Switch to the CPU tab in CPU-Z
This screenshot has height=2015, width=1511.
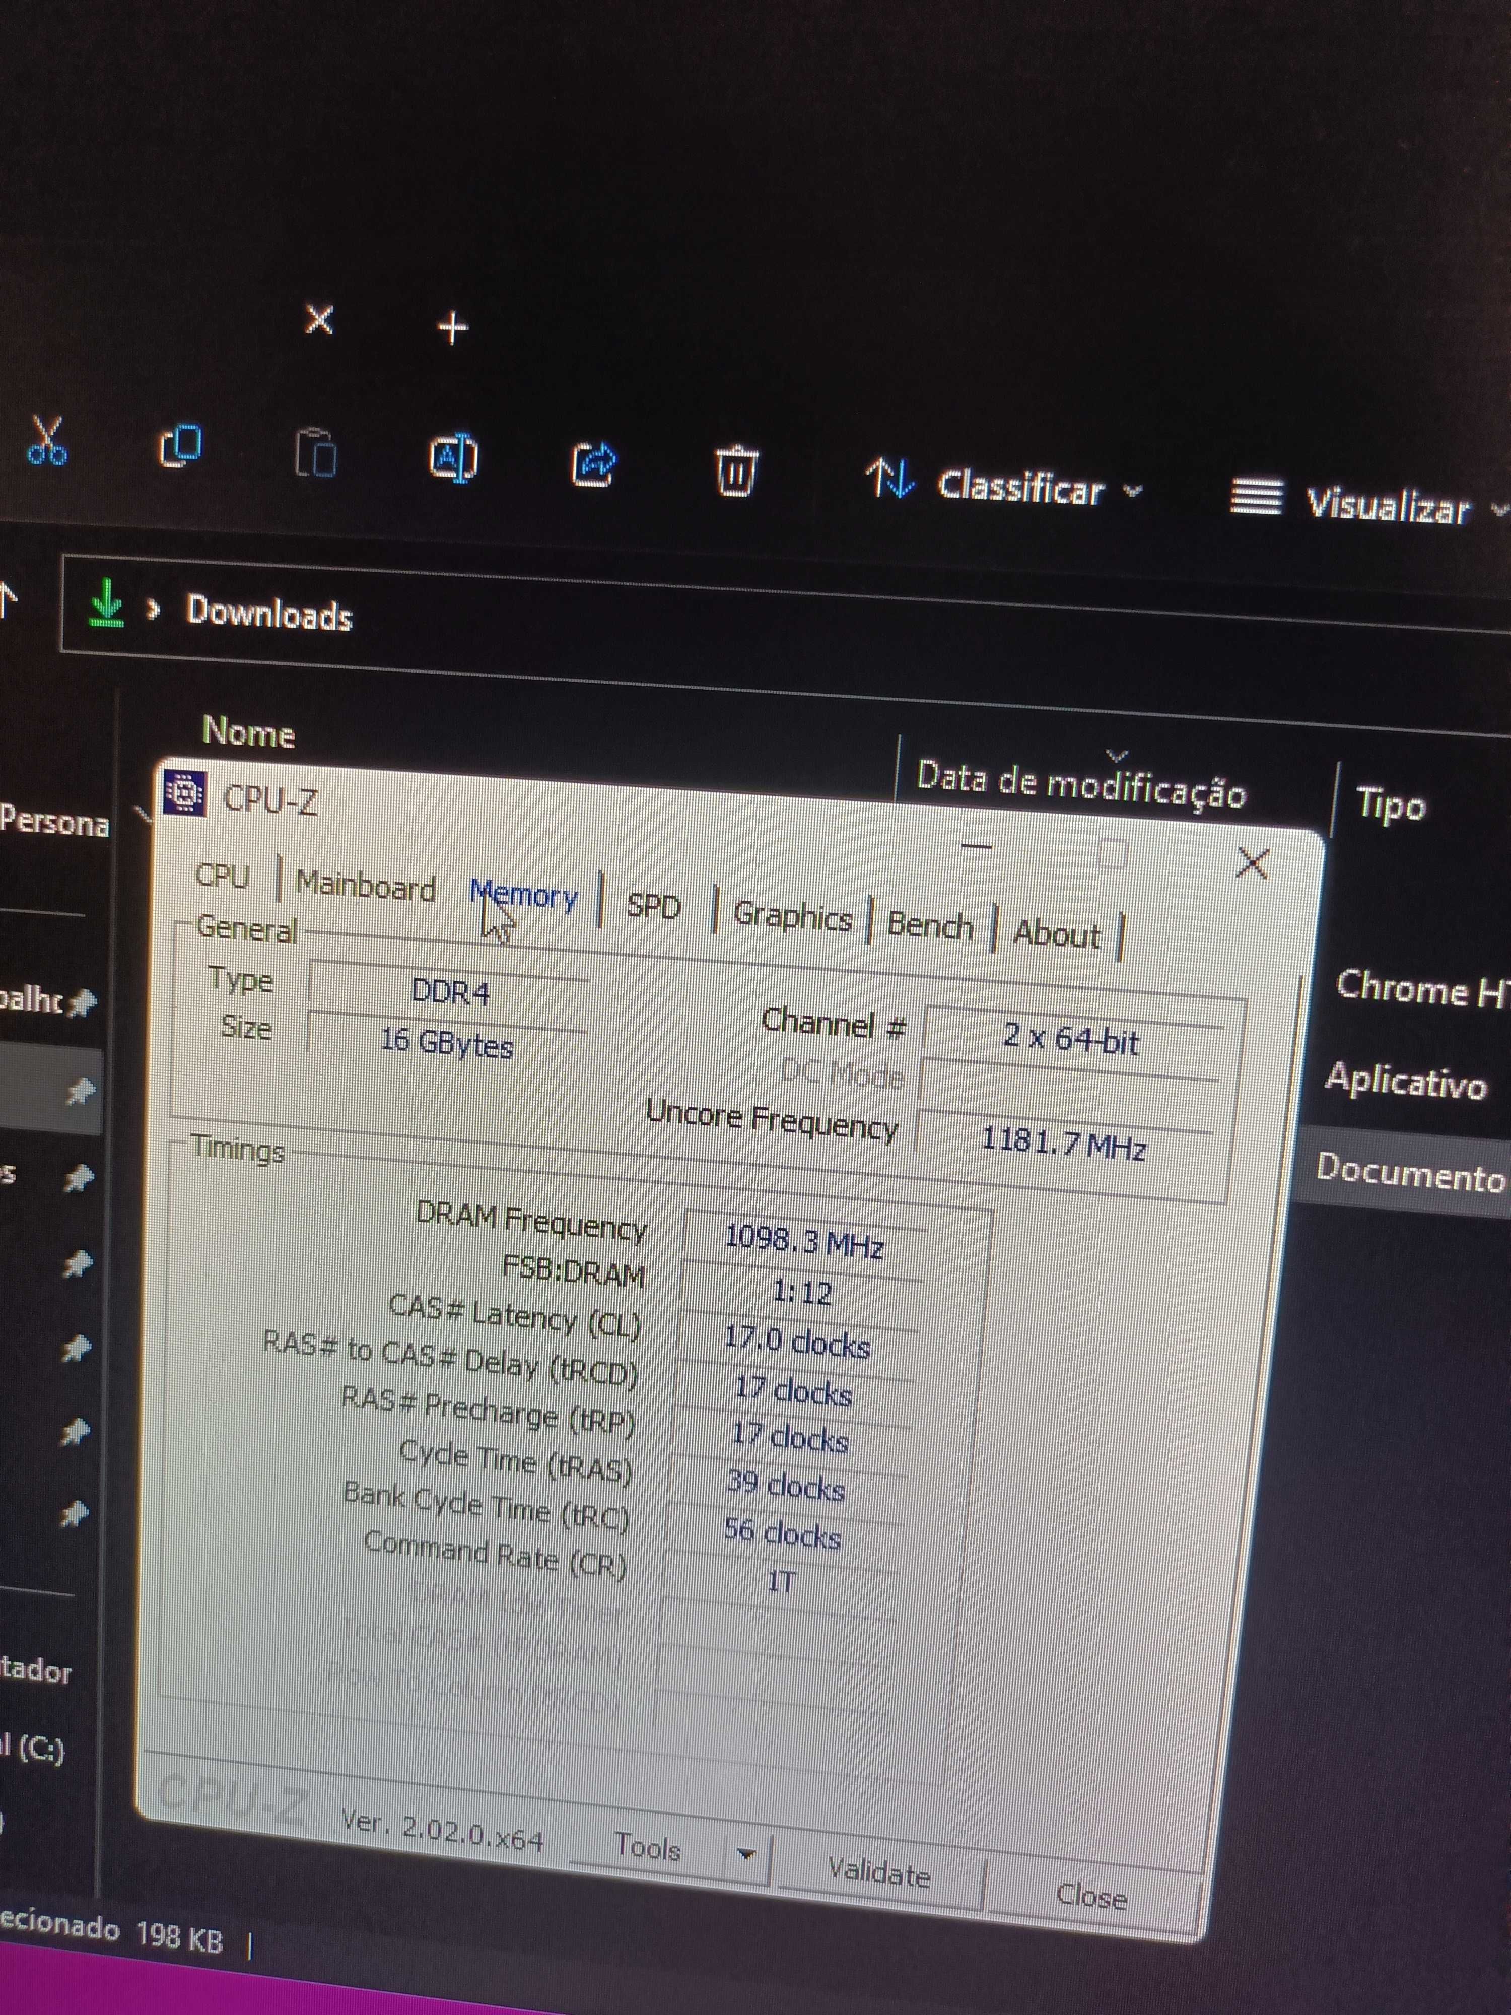[222, 876]
